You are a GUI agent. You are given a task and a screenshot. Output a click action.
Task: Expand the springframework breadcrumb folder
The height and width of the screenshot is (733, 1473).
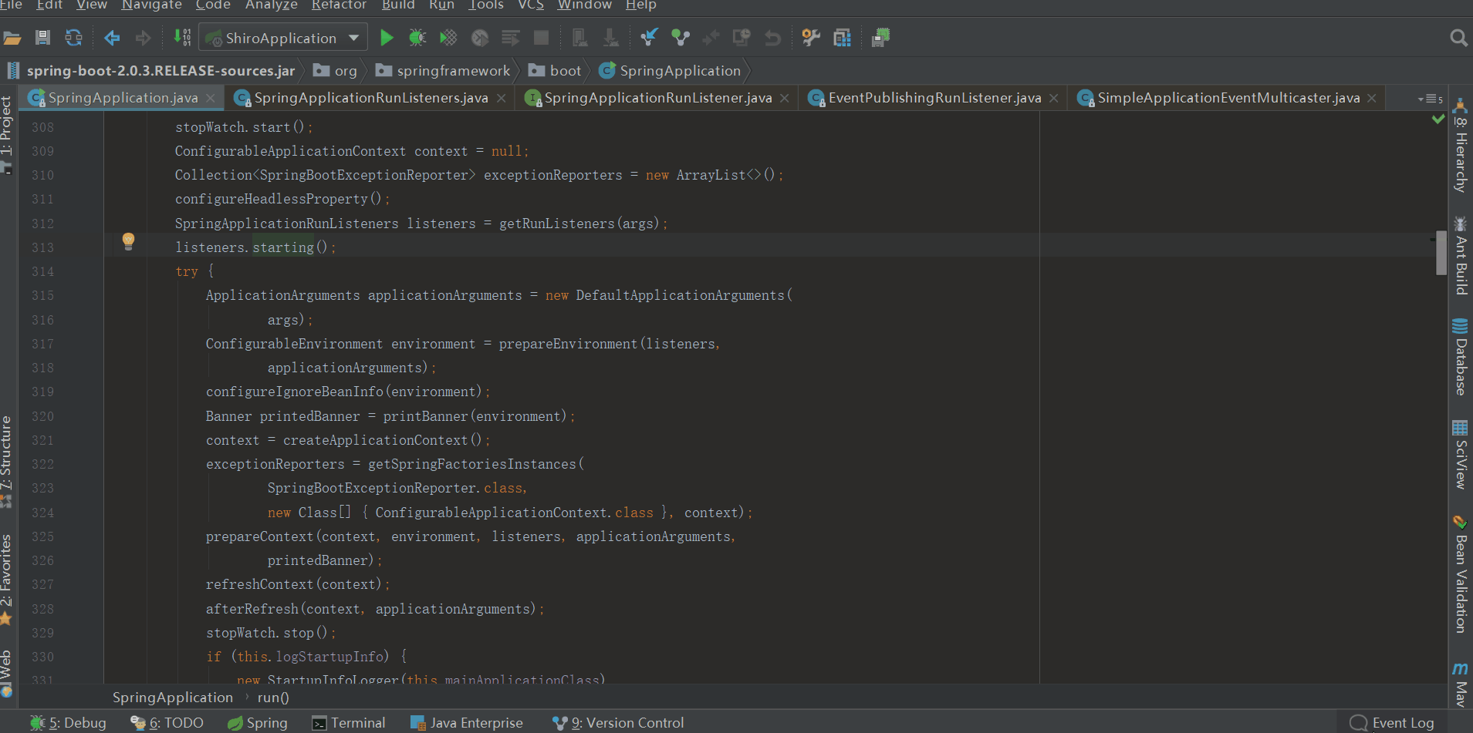(x=443, y=71)
